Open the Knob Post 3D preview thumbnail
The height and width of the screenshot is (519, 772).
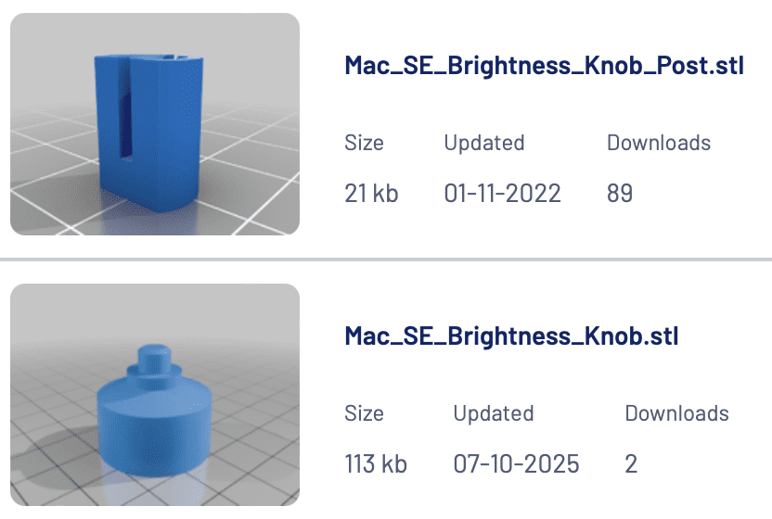155,124
